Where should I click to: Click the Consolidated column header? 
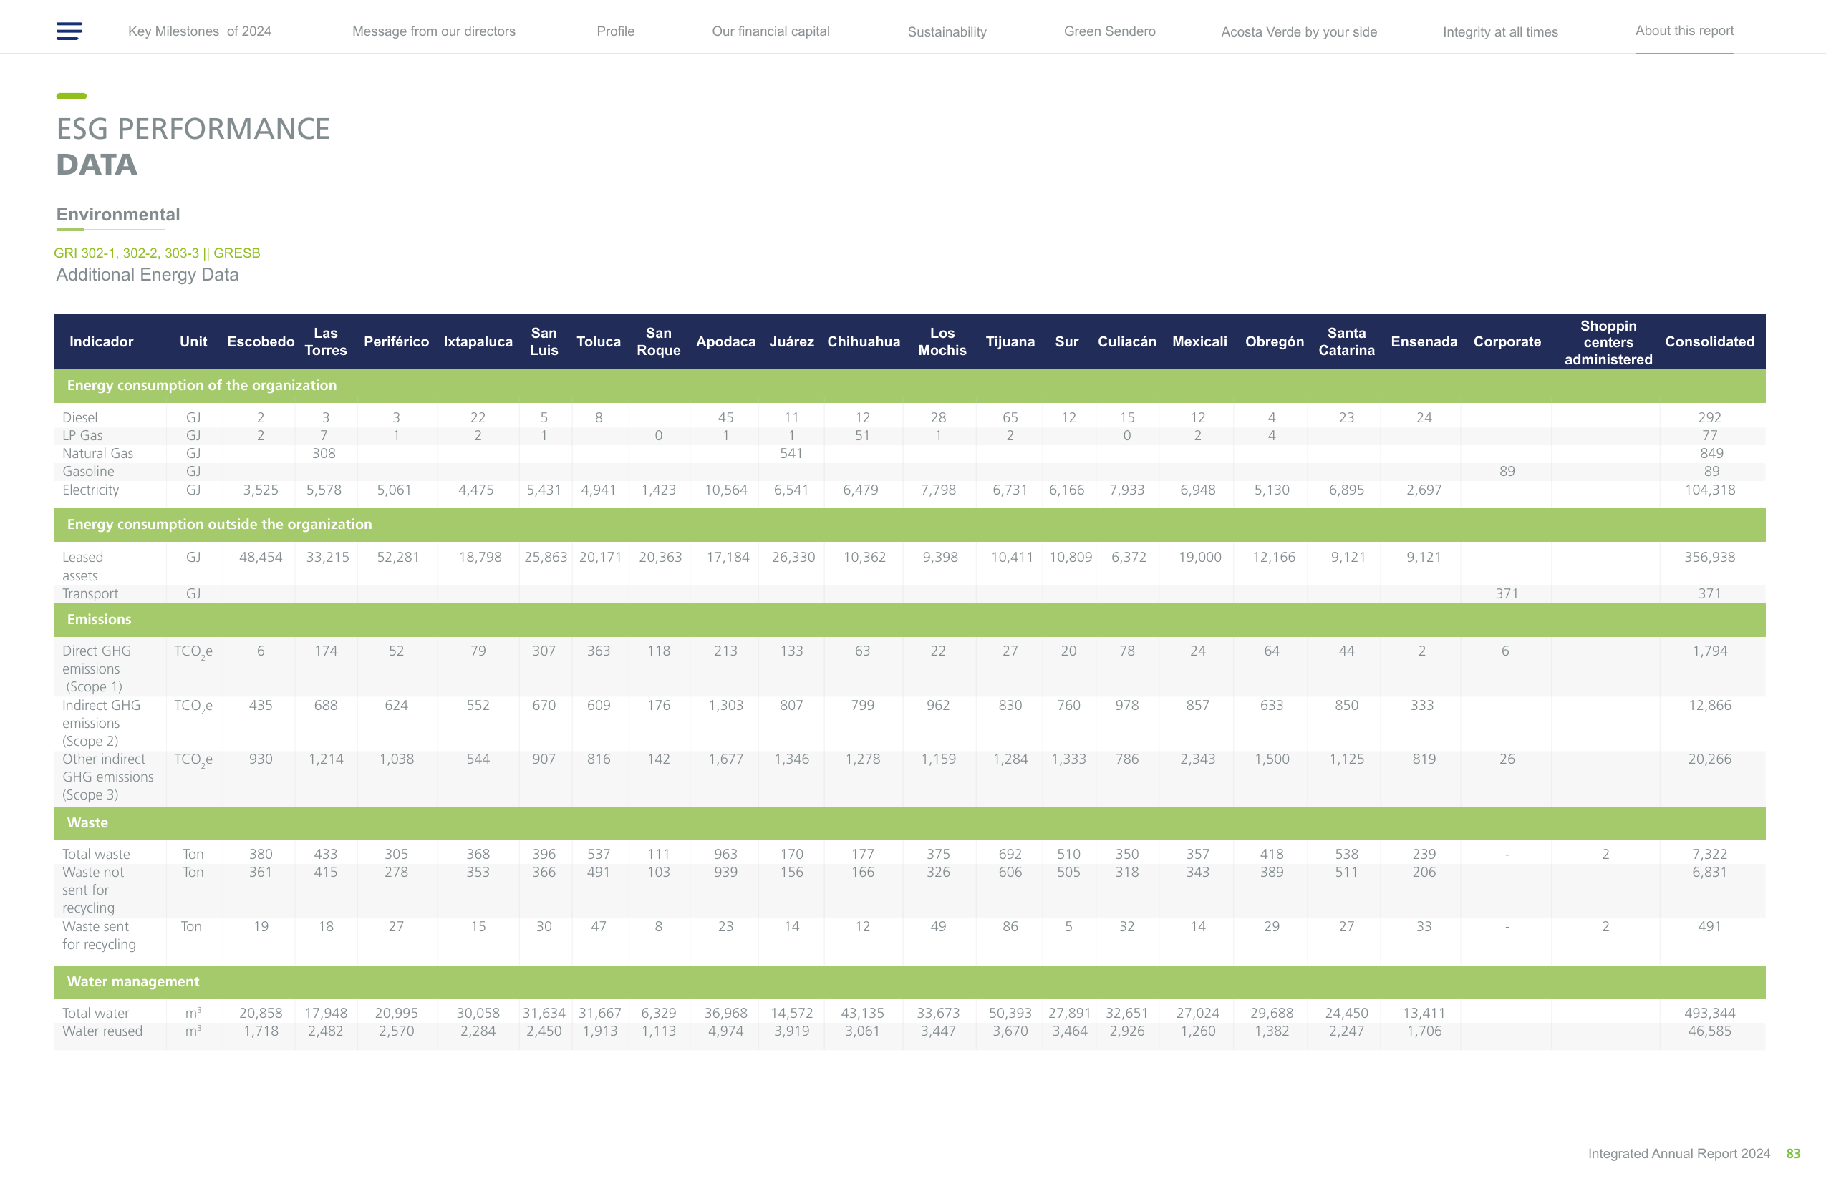(x=1709, y=342)
